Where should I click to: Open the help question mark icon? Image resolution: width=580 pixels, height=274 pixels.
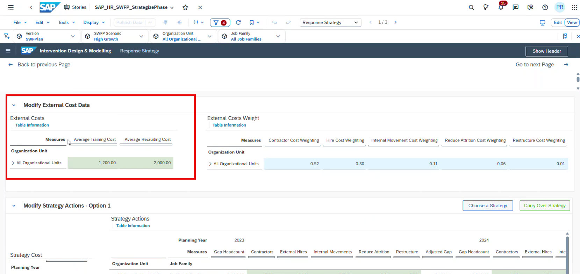click(545, 7)
